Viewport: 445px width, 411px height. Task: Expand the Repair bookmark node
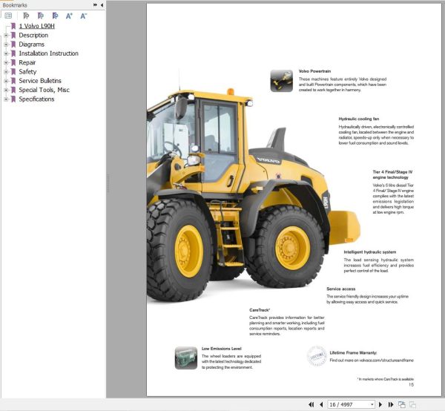click(x=6, y=62)
